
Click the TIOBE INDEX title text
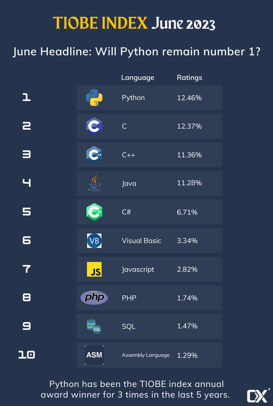(x=100, y=23)
